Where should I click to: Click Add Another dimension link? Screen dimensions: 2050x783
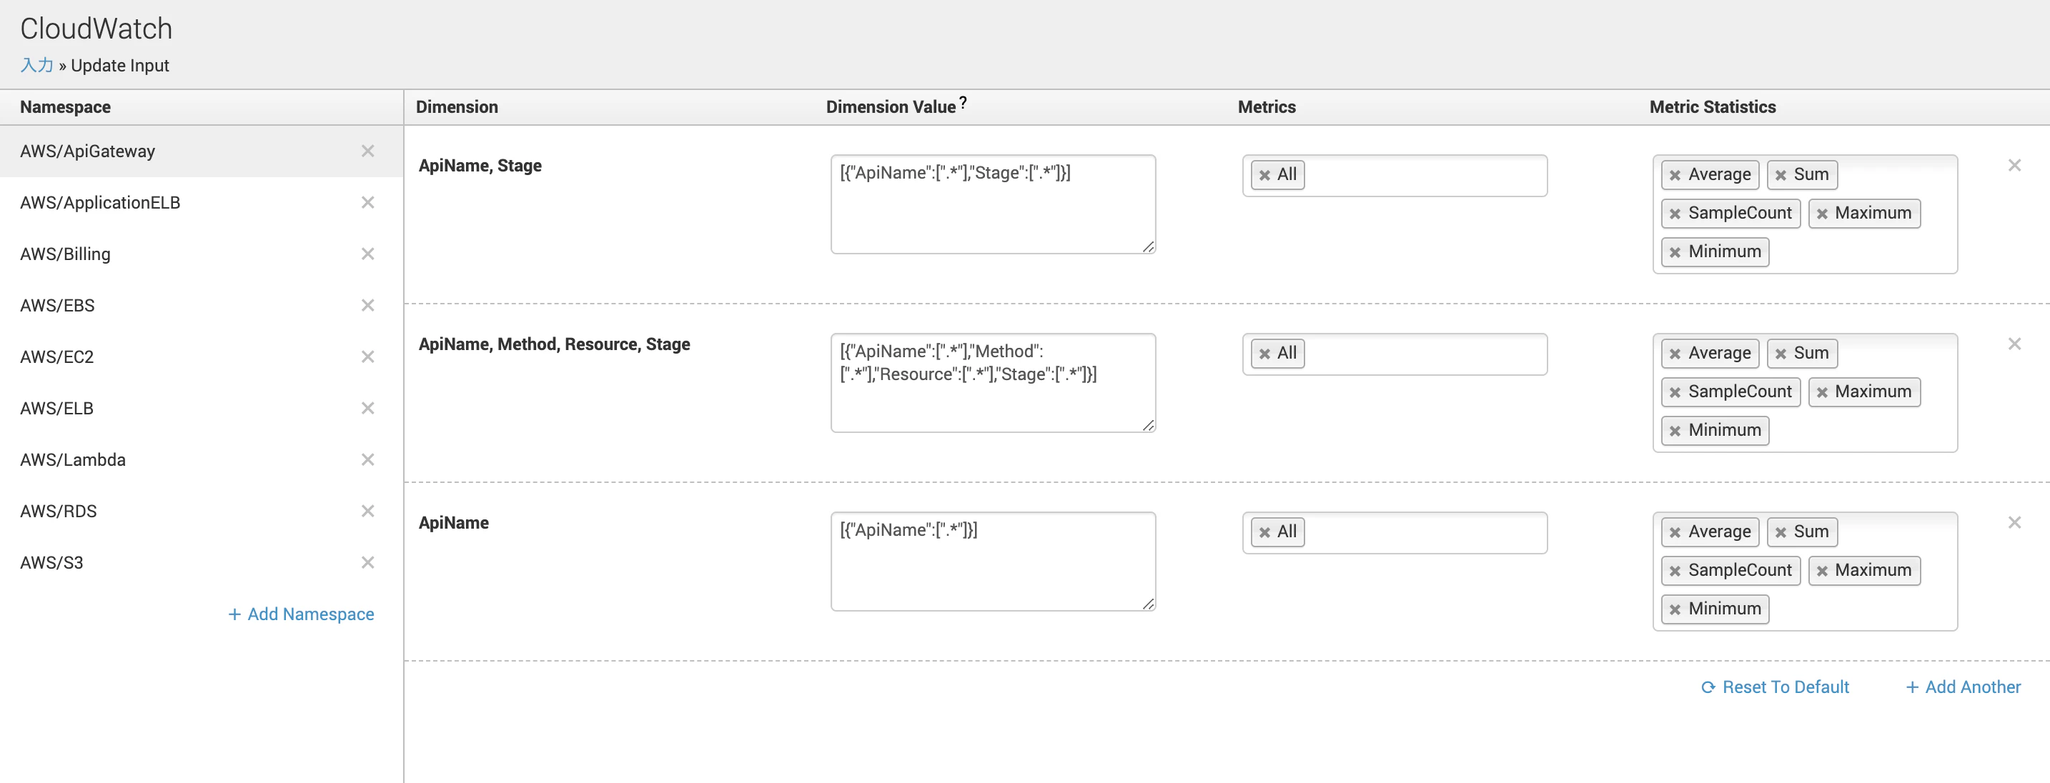[x=1964, y=687]
